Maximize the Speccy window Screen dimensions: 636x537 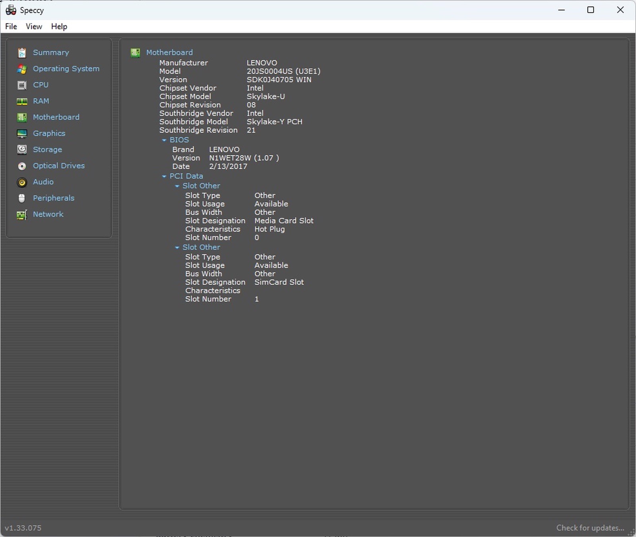coord(591,10)
